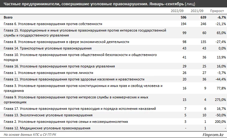Viewport: 227px width, 138px height.
Task: Select growth value -21,1%
Action: (220, 24)
